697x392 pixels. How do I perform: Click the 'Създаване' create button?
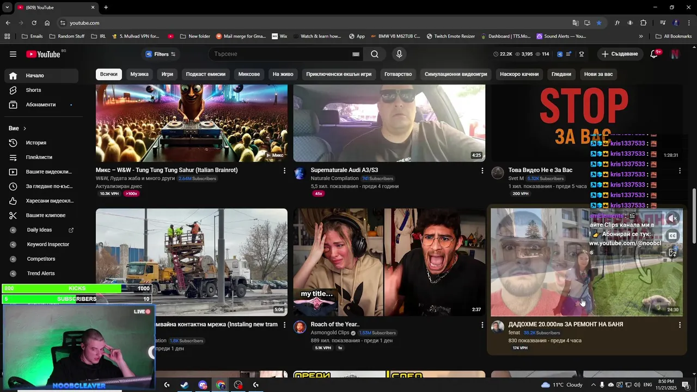(620, 54)
